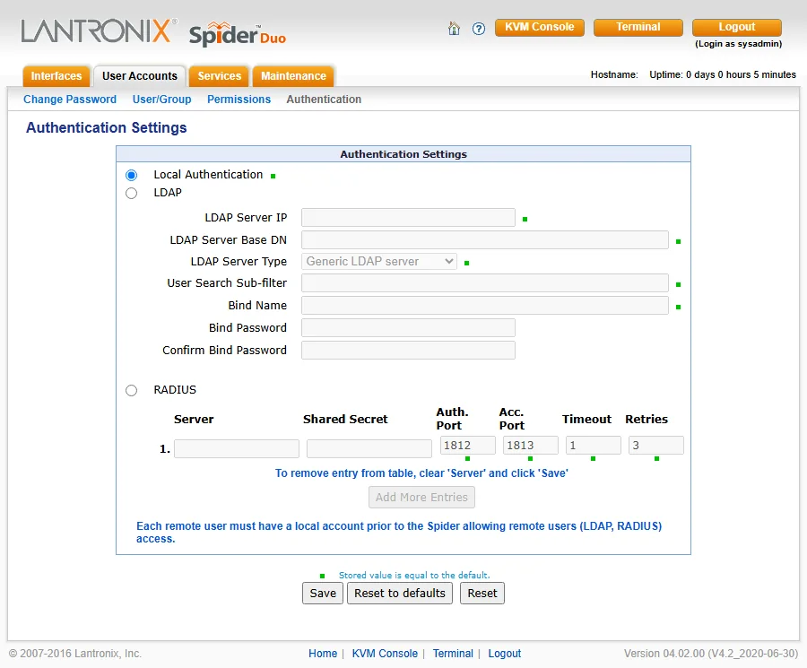Select the RADIUS radio button
This screenshot has height=668, width=807.
pyautogui.click(x=131, y=390)
